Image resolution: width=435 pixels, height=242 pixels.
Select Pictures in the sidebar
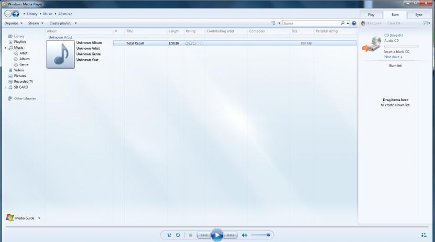point(20,76)
